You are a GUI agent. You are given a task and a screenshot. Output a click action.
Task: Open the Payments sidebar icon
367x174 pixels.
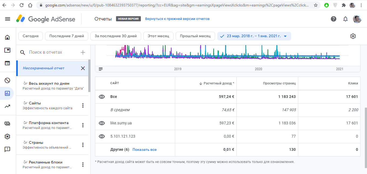(8, 123)
